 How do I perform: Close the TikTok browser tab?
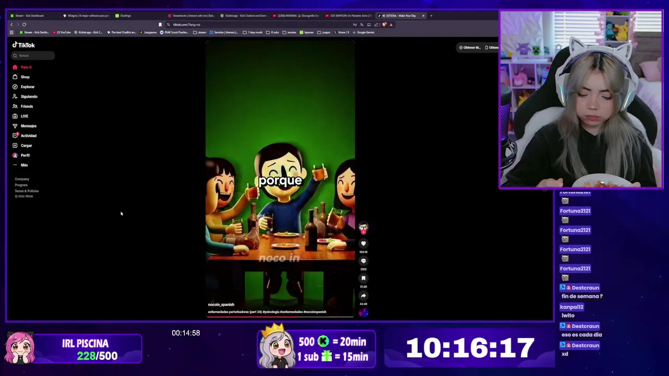tap(423, 16)
